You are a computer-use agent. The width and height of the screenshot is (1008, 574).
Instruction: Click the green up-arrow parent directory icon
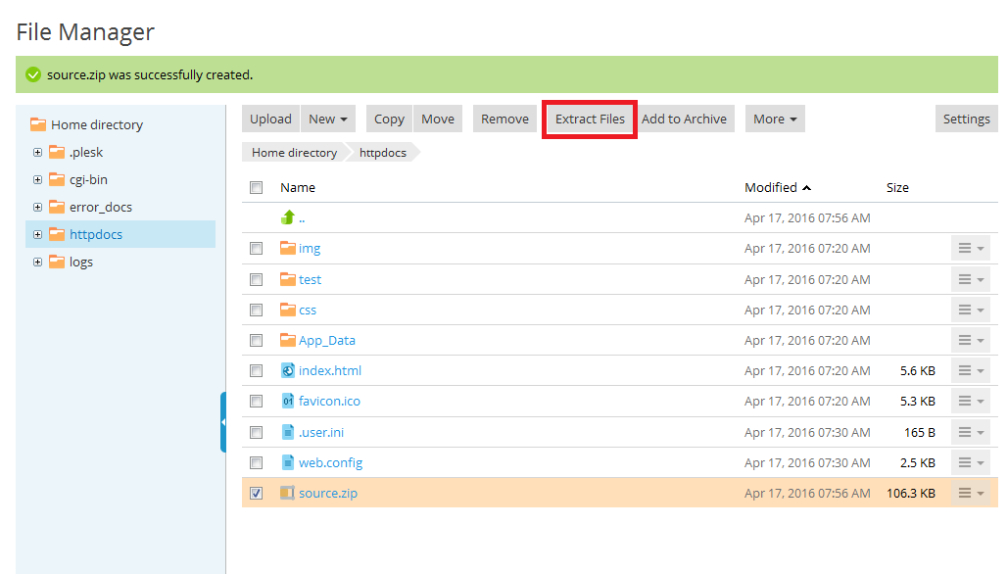coord(288,217)
